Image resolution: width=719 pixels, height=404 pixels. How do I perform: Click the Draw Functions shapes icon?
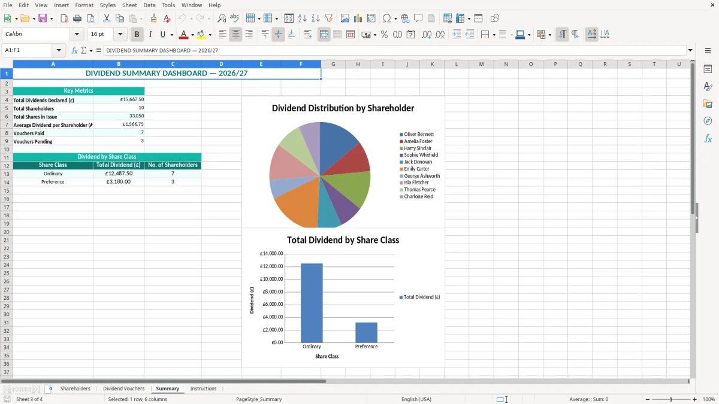495,19
